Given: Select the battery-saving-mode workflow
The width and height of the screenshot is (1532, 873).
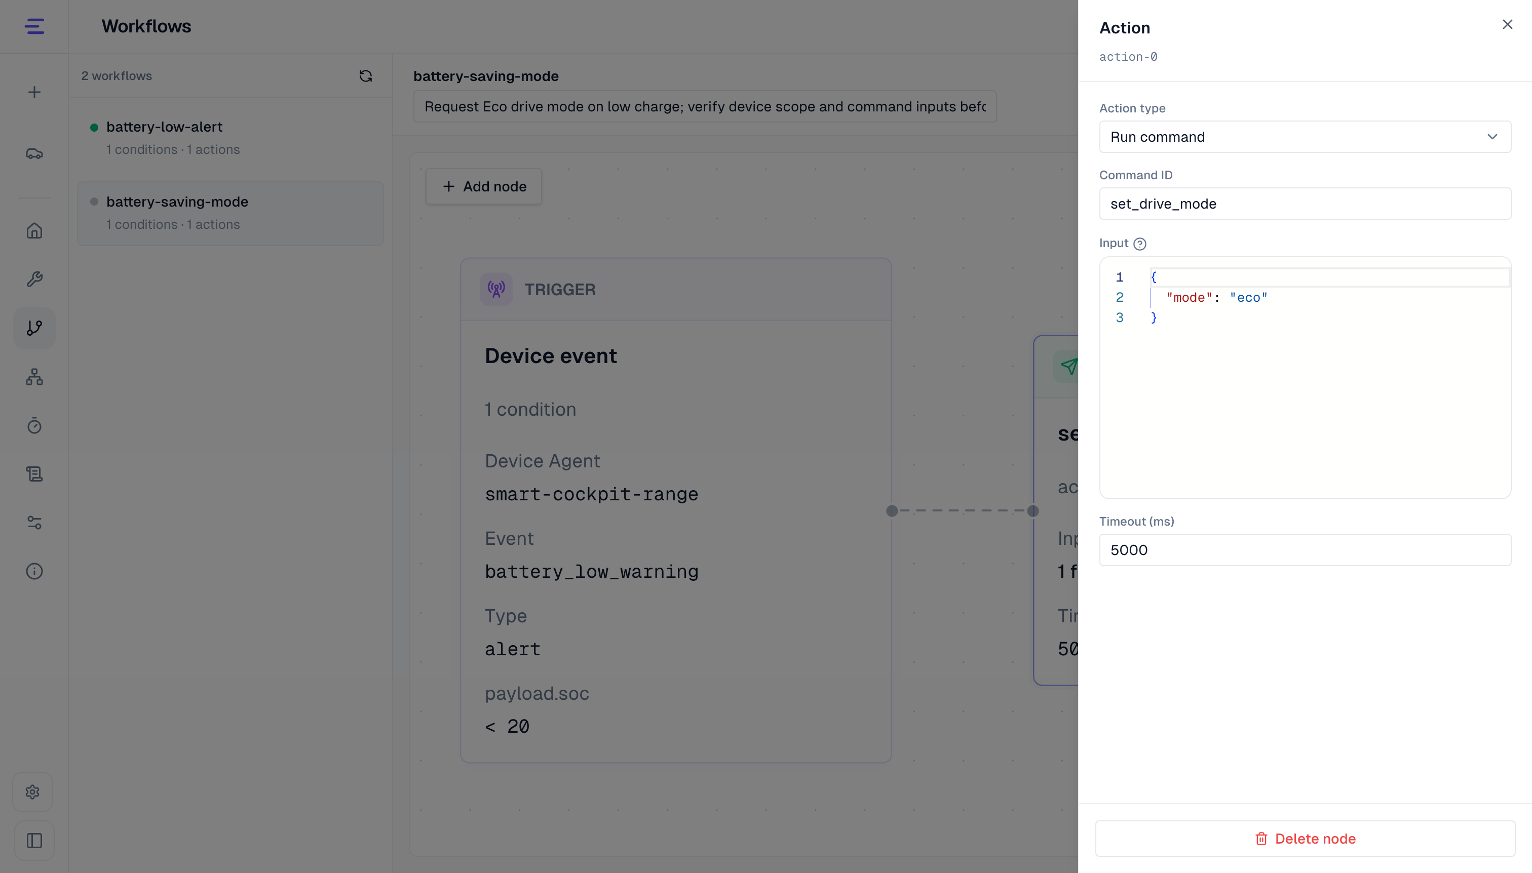Looking at the screenshot, I should coord(231,214).
